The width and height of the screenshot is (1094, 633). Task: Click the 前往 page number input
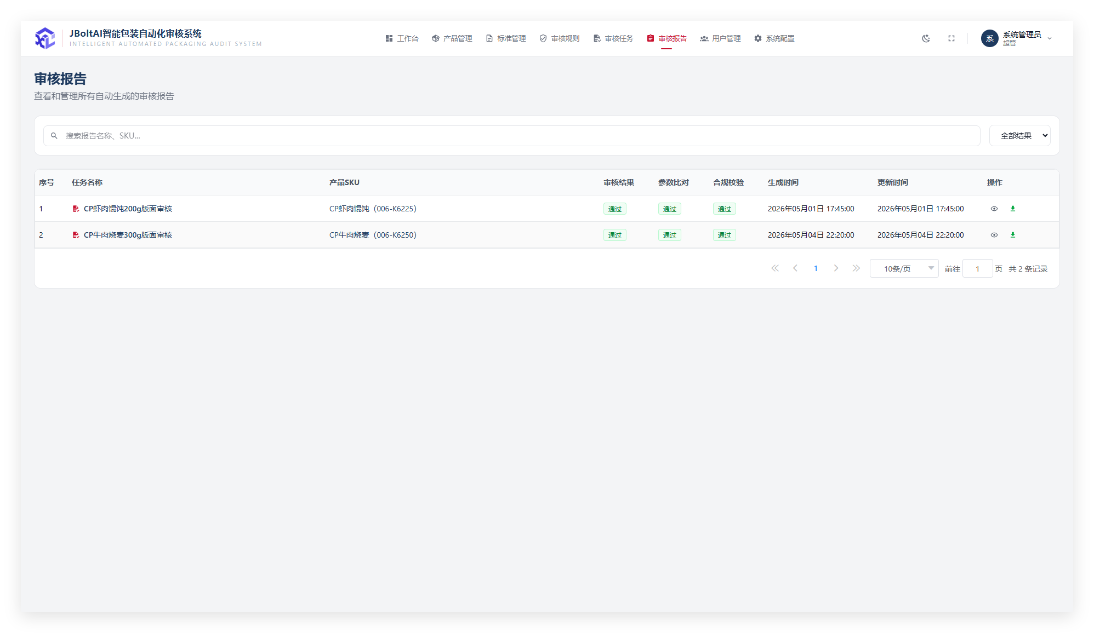(977, 268)
